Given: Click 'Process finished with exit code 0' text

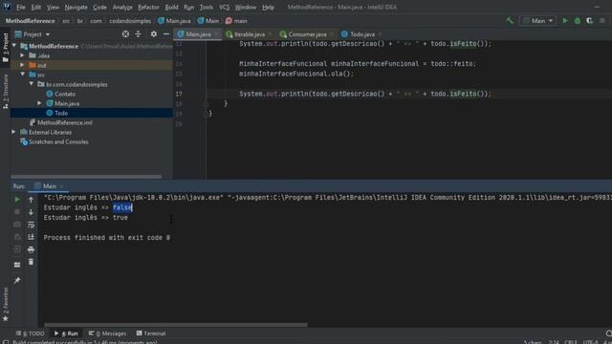Looking at the screenshot, I should point(106,238).
